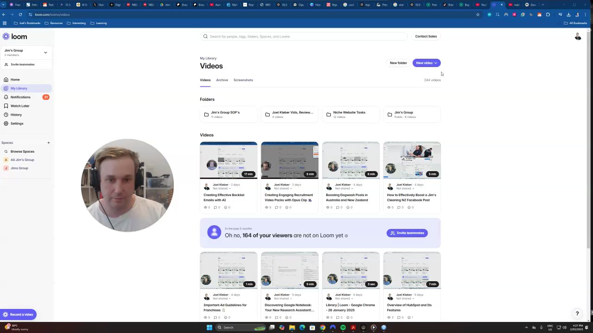Open a new browser tab
Image resolution: width=593 pixels, height=333 pixels.
coord(543,5)
